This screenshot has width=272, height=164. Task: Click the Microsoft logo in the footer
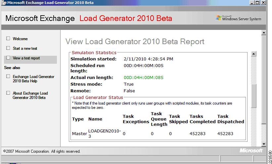(251, 150)
